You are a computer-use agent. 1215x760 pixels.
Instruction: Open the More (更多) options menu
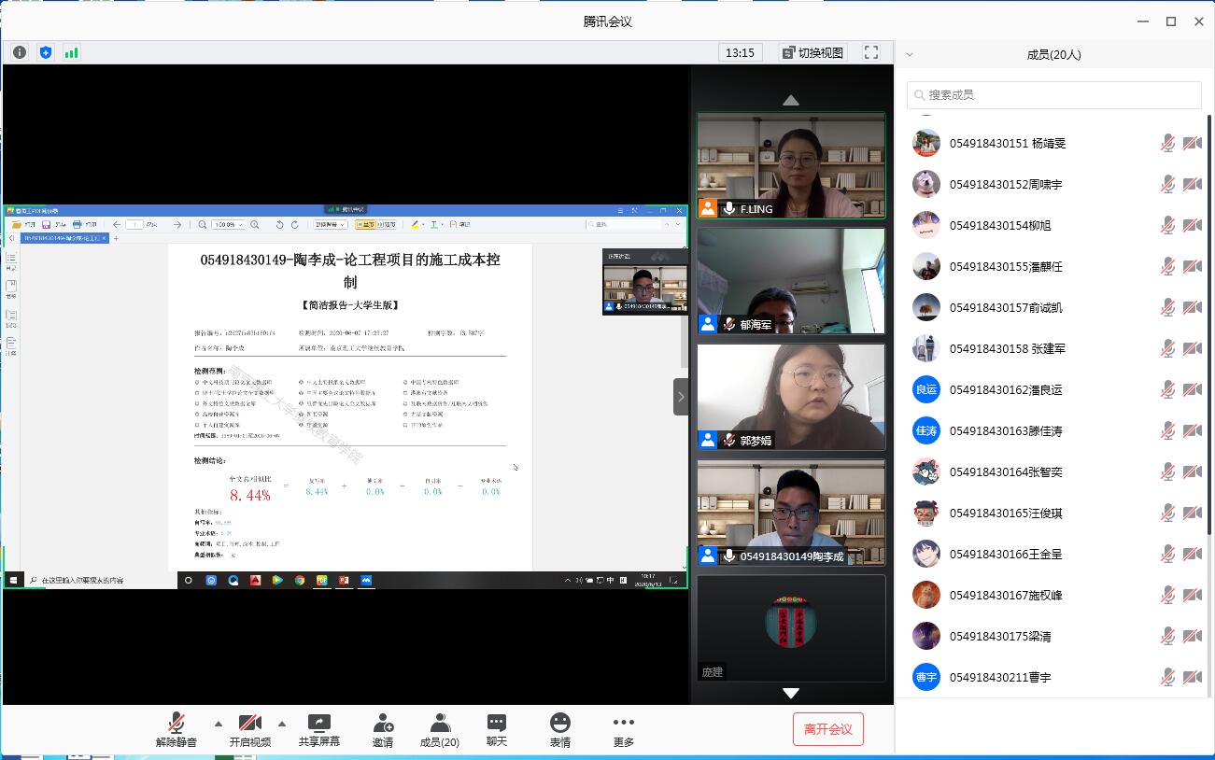pos(624,729)
